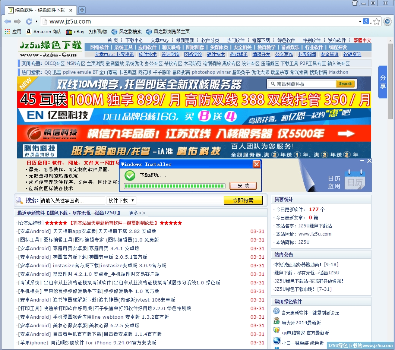The height and width of the screenshot is (350, 395).
Task: Reload the page with the refresh icon
Action: pos(29,21)
